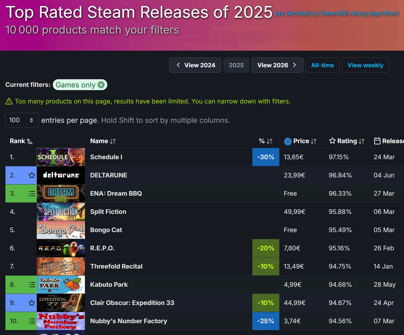This screenshot has width=404, height=335.
Task: Open Bongo Cat thumbnail image
Action: coord(61,230)
